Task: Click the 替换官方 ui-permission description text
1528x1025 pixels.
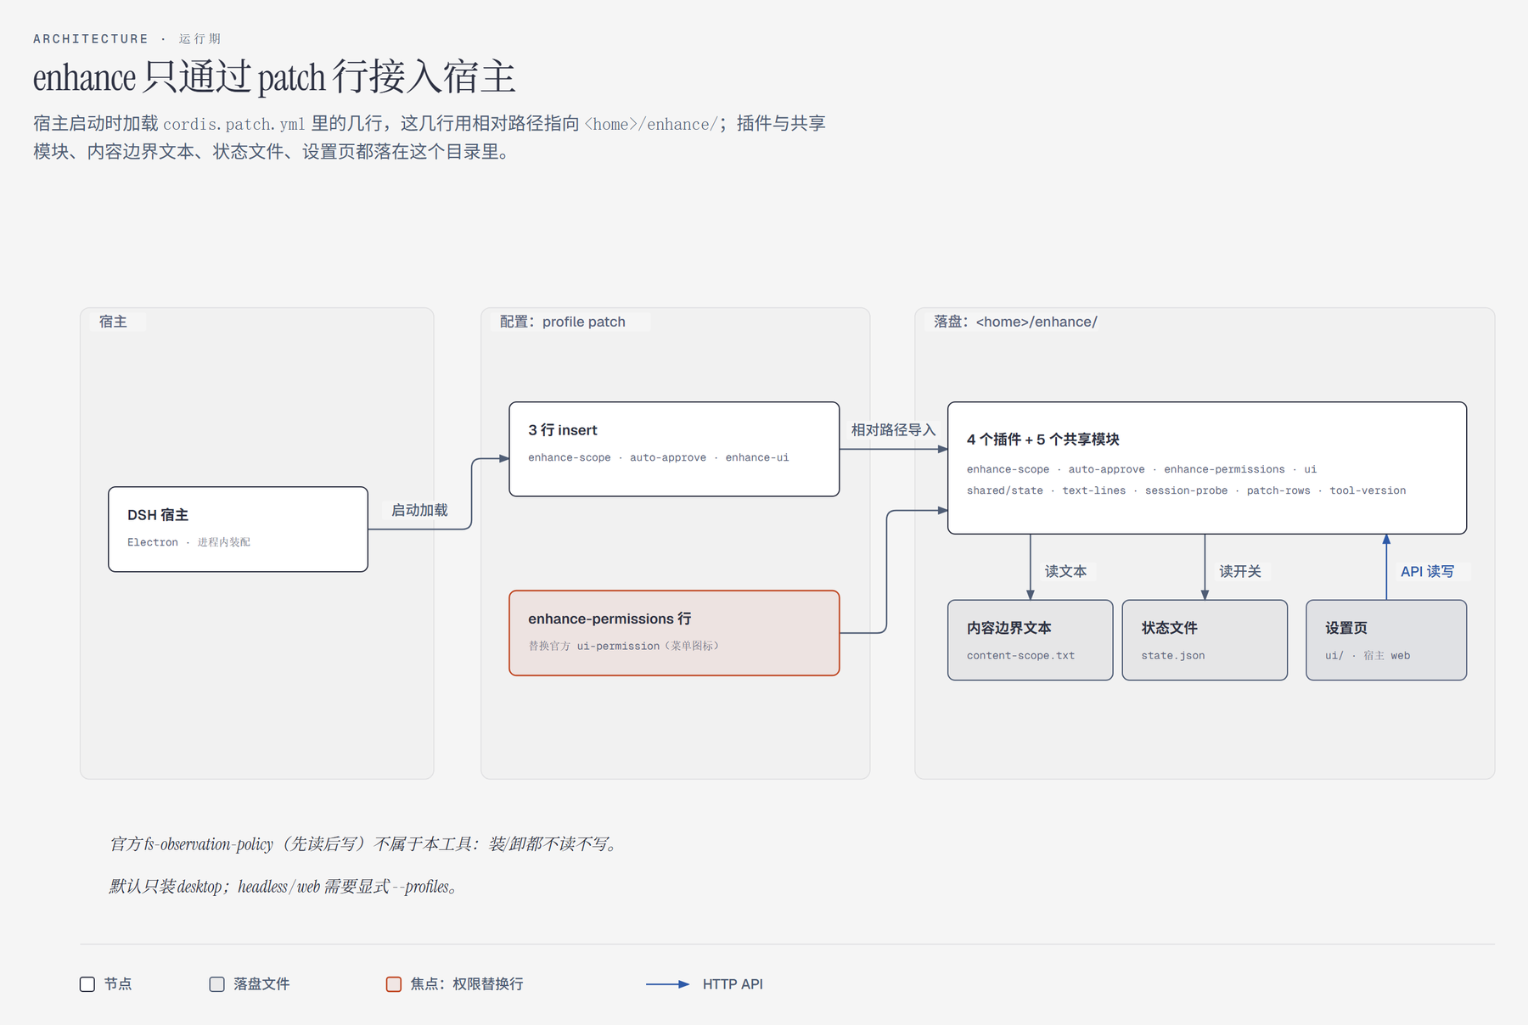Action: point(624,646)
